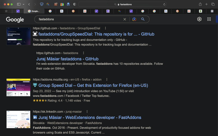Open the Group Speed Dial Firefox extension result
The image size is (218, 136).
(x=93, y=85)
